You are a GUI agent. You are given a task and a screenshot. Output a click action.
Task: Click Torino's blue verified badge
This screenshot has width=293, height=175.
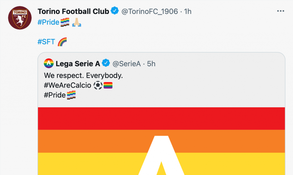point(115,10)
